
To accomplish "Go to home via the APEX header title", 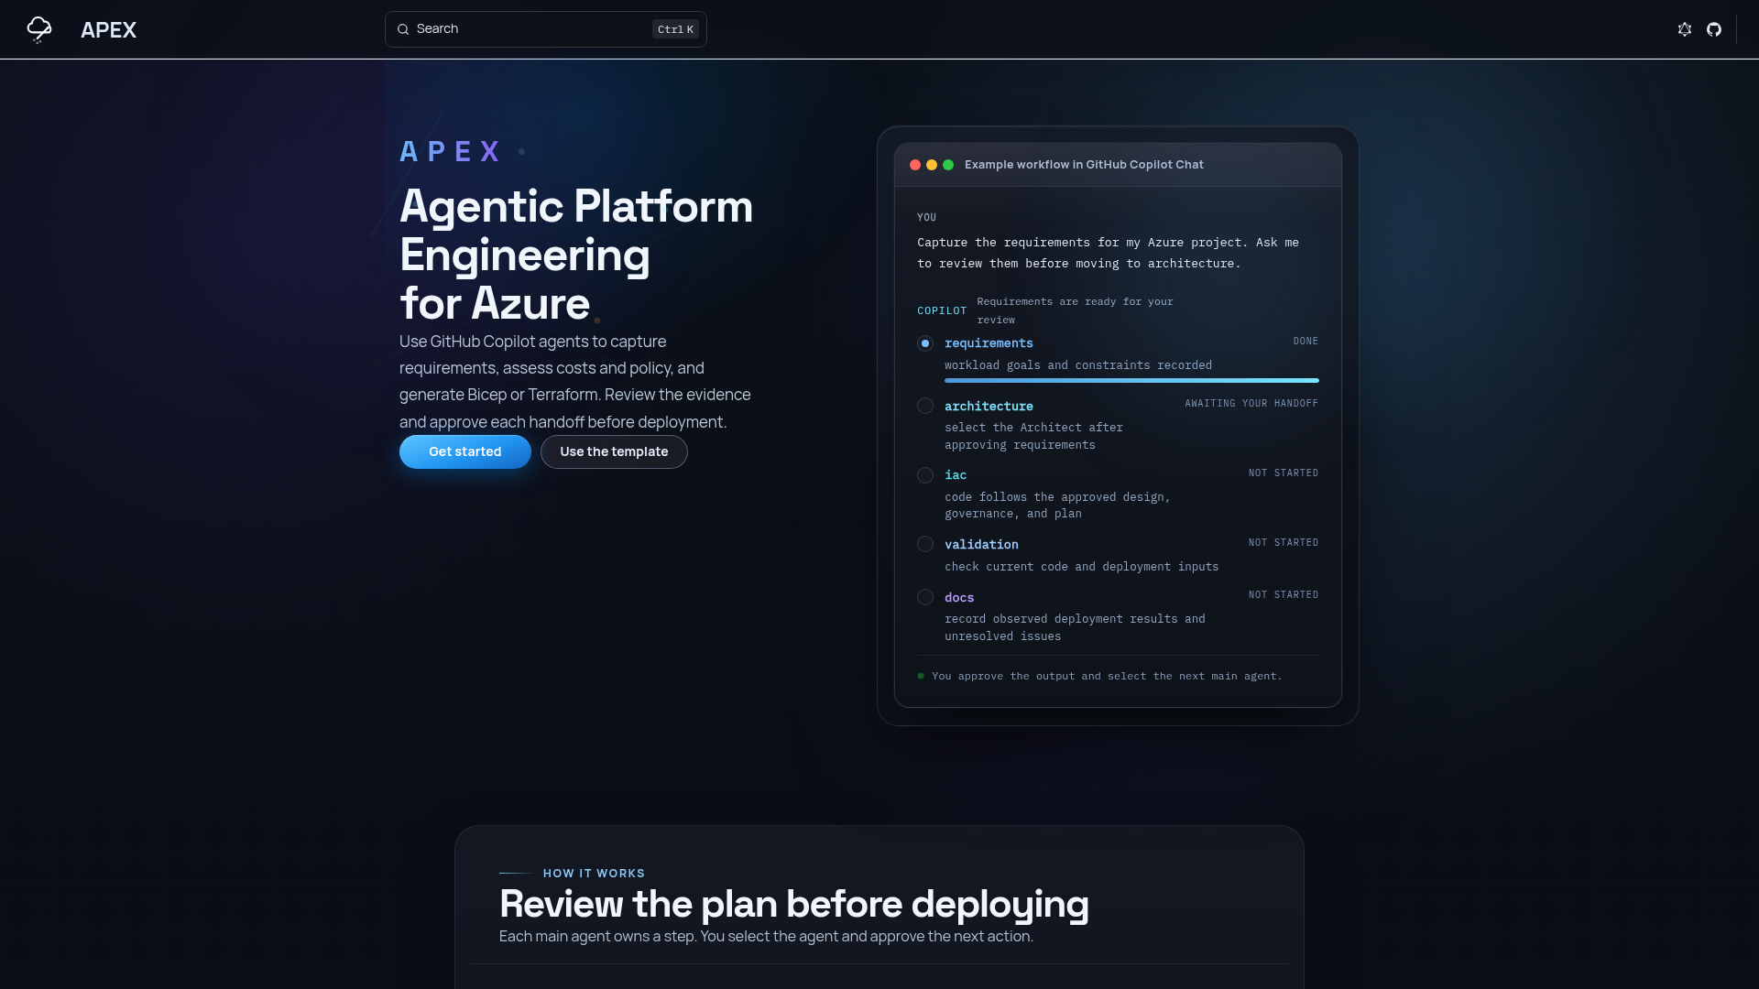I will [x=108, y=30].
